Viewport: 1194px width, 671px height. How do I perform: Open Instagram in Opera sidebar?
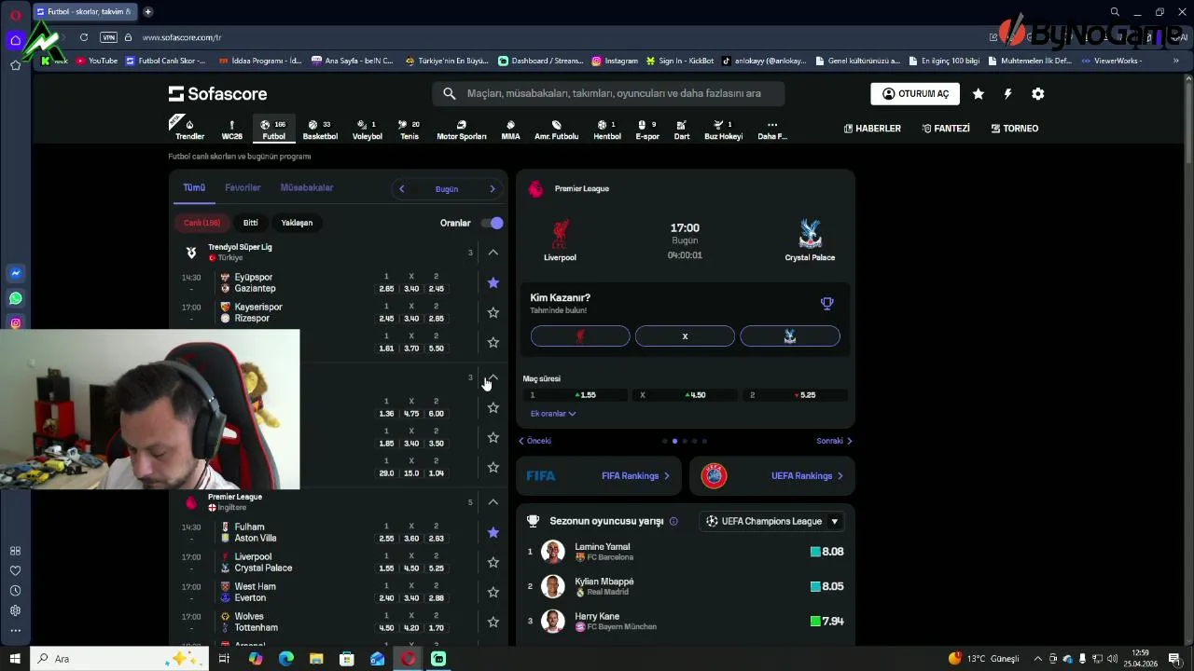point(15,323)
